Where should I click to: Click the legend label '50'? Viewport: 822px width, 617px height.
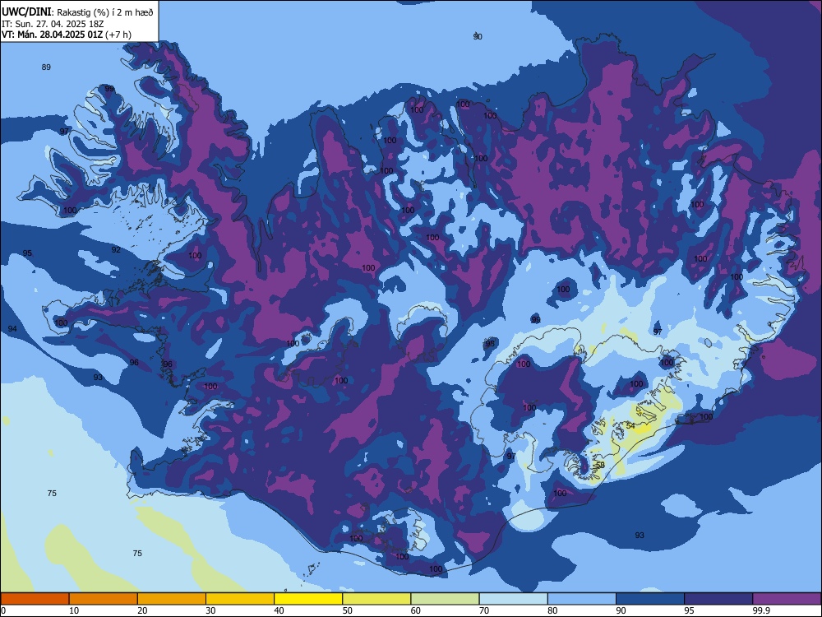point(348,610)
